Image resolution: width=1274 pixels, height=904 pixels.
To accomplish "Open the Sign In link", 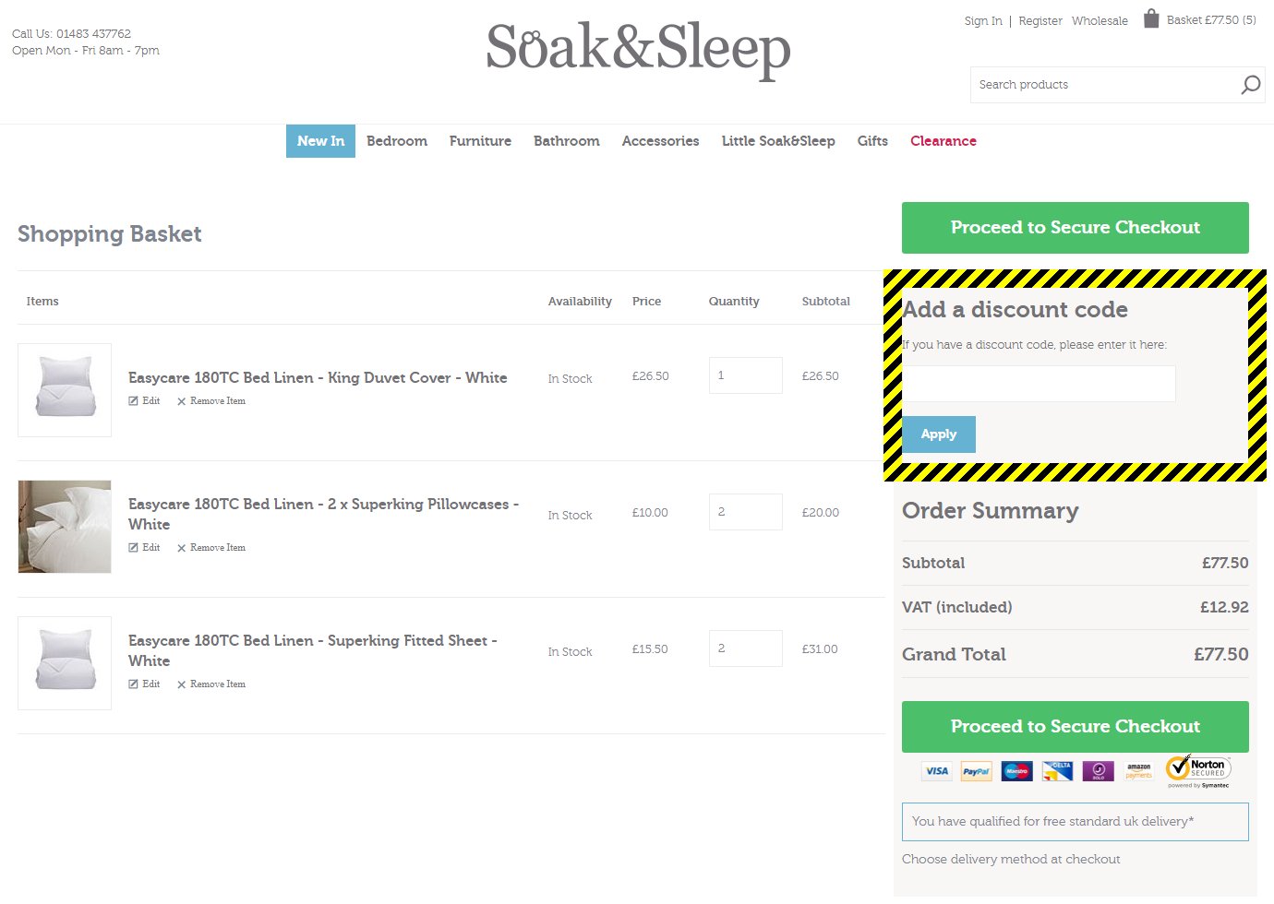I will click(x=982, y=20).
